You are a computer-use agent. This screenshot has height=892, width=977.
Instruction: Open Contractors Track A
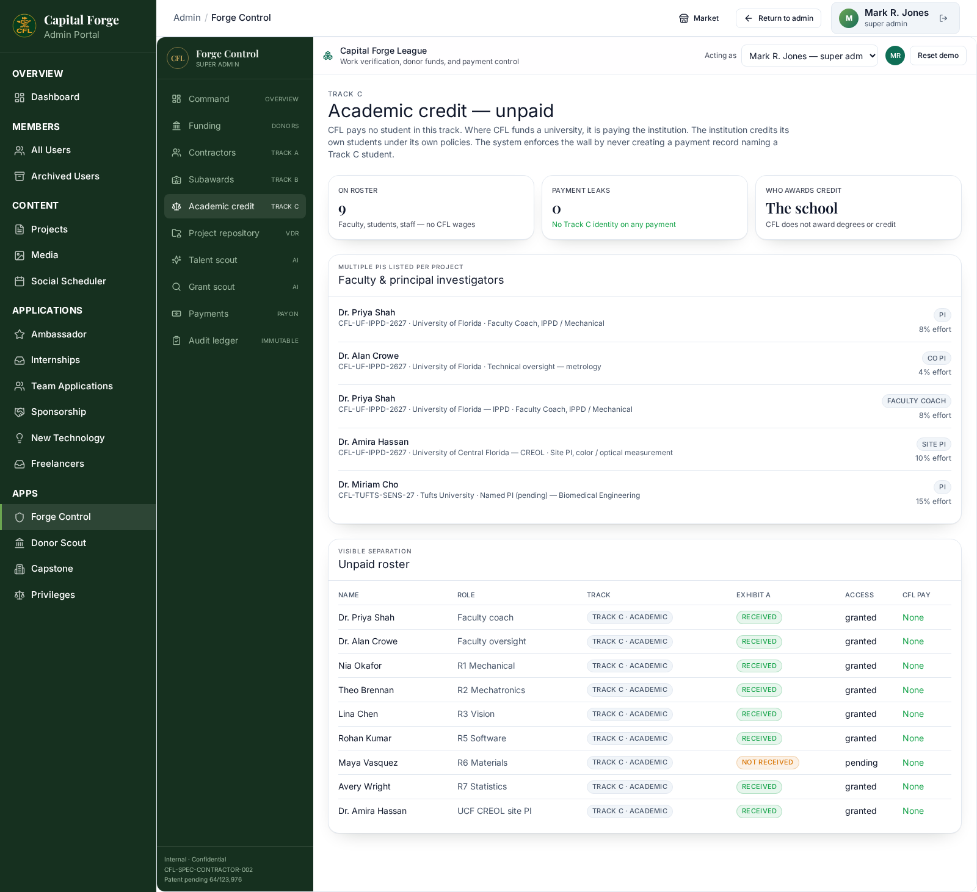click(235, 153)
